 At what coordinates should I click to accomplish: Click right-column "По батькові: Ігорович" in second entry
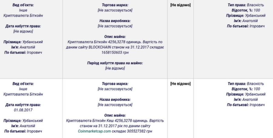(x=246, y=105)
